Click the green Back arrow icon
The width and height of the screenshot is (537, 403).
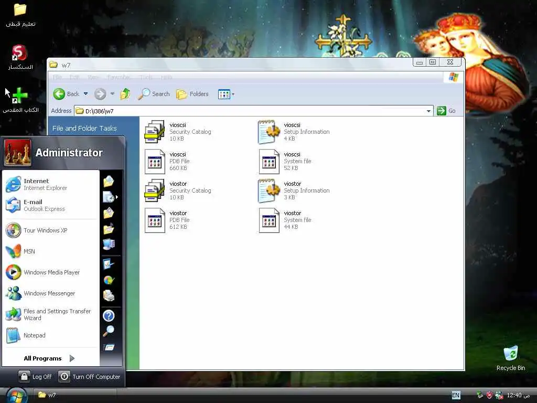click(59, 94)
